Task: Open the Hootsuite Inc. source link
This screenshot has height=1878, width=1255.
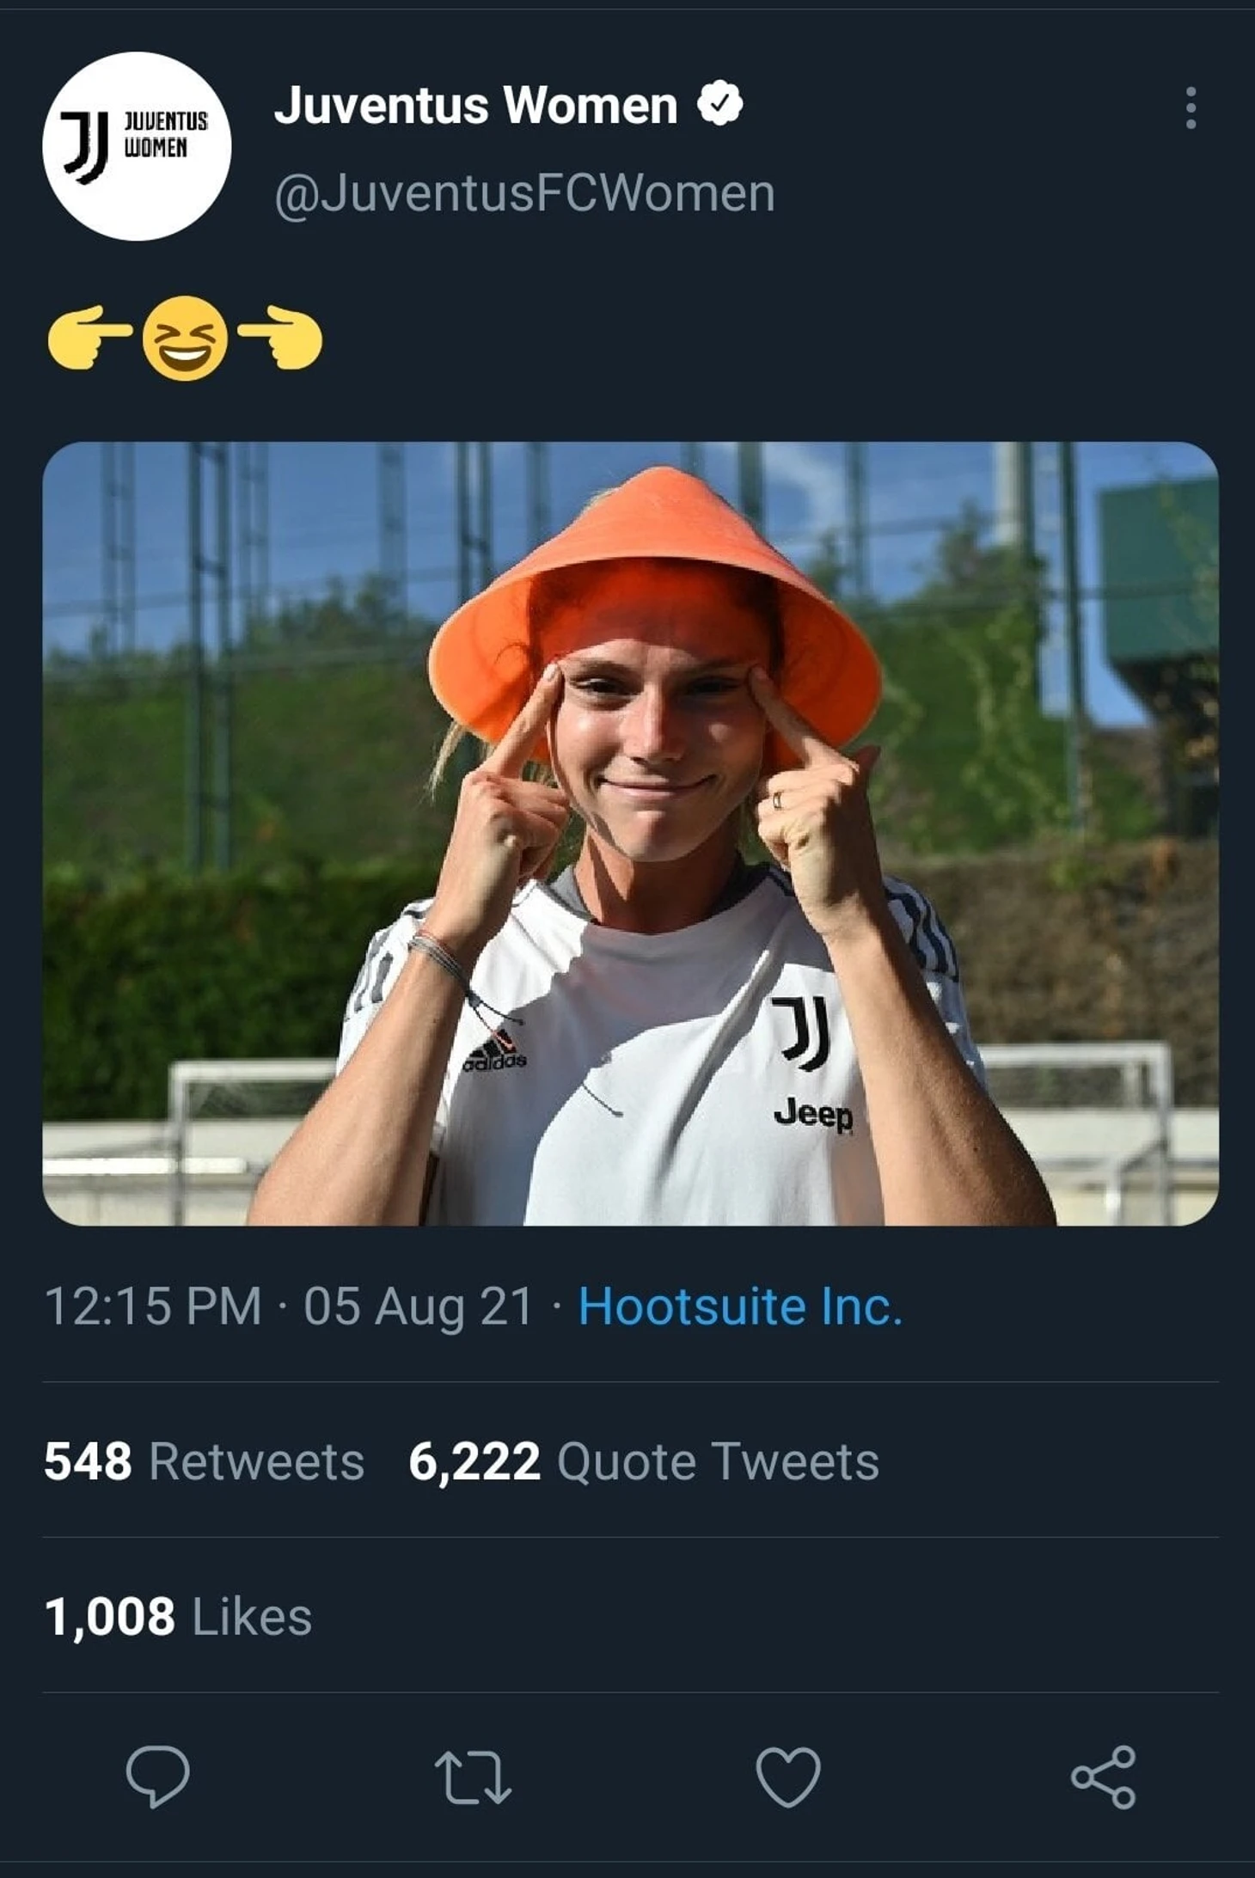Action: point(740,1306)
